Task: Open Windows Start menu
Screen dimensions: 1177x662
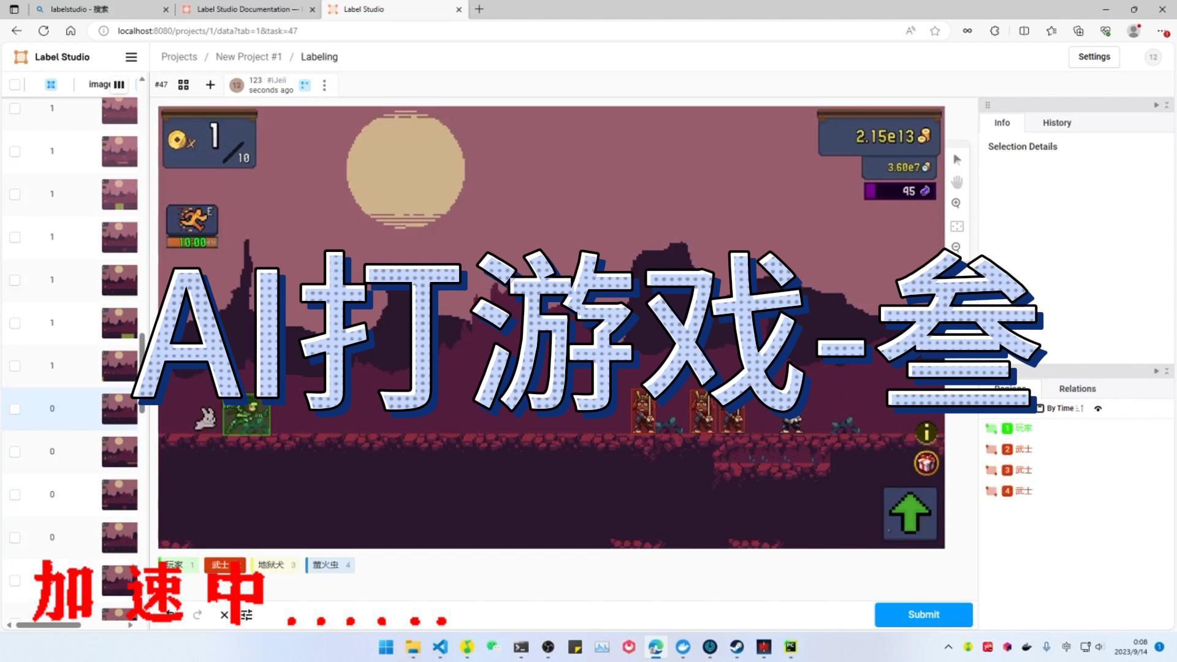Action: [386, 647]
